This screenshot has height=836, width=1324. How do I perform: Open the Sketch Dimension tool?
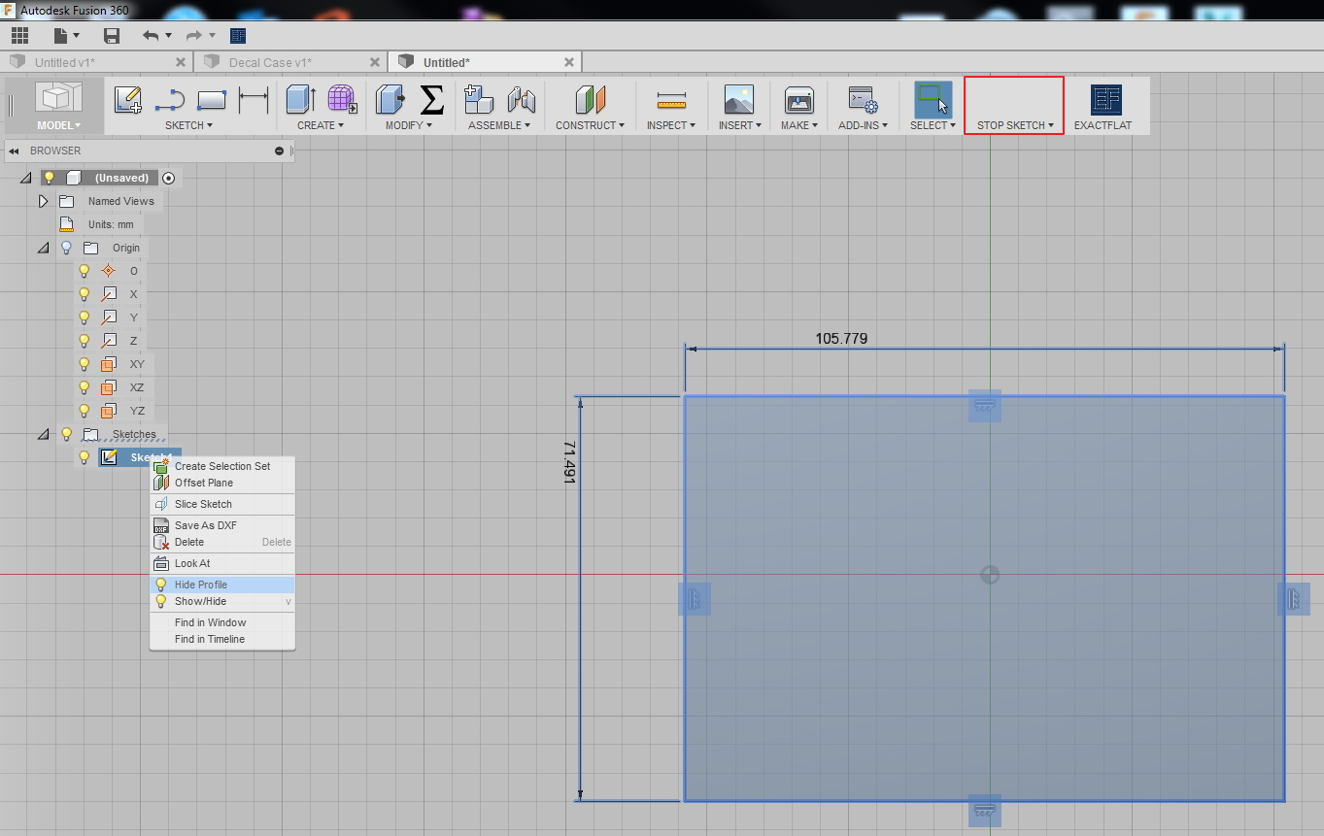pyautogui.click(x=253, y=99)
